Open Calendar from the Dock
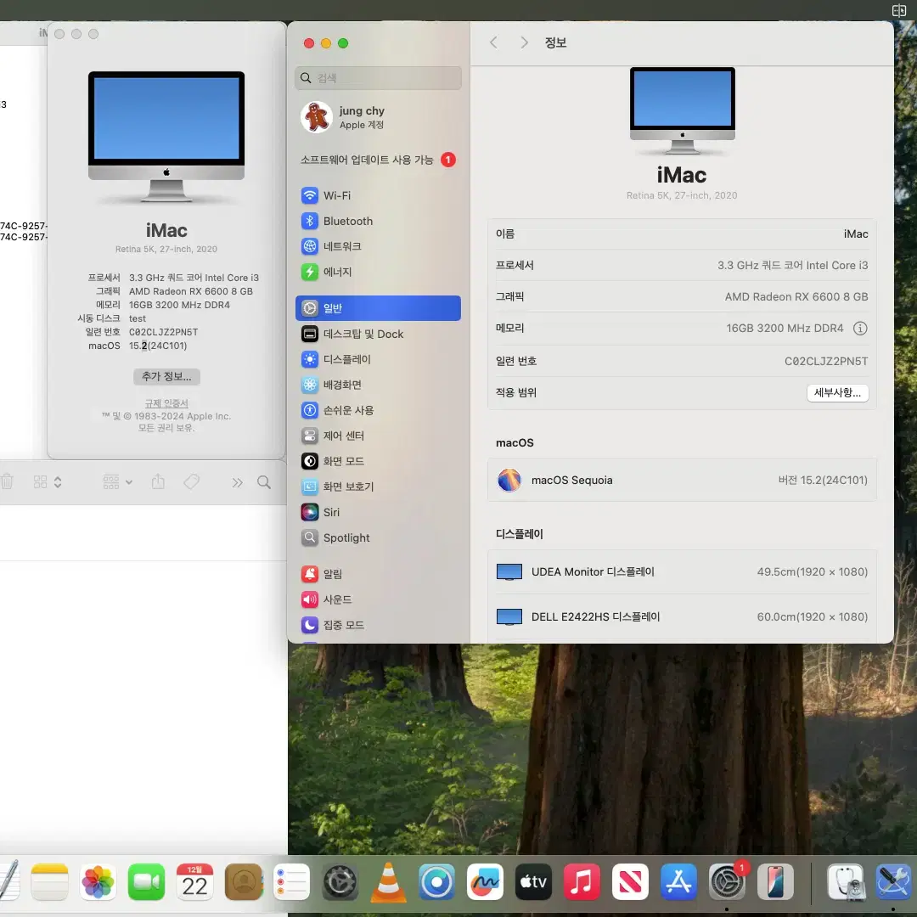 (194, 881)
